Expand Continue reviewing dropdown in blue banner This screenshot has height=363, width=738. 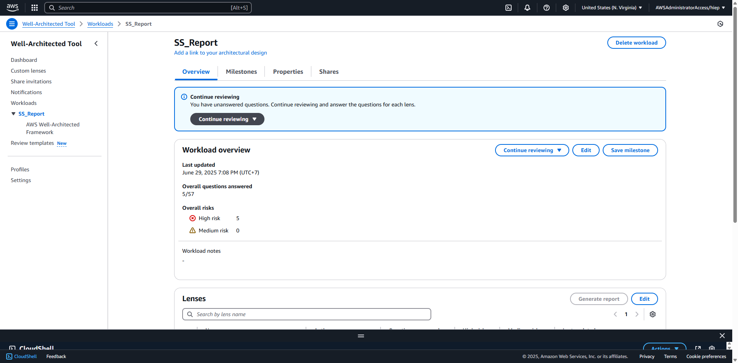(227, 119)
